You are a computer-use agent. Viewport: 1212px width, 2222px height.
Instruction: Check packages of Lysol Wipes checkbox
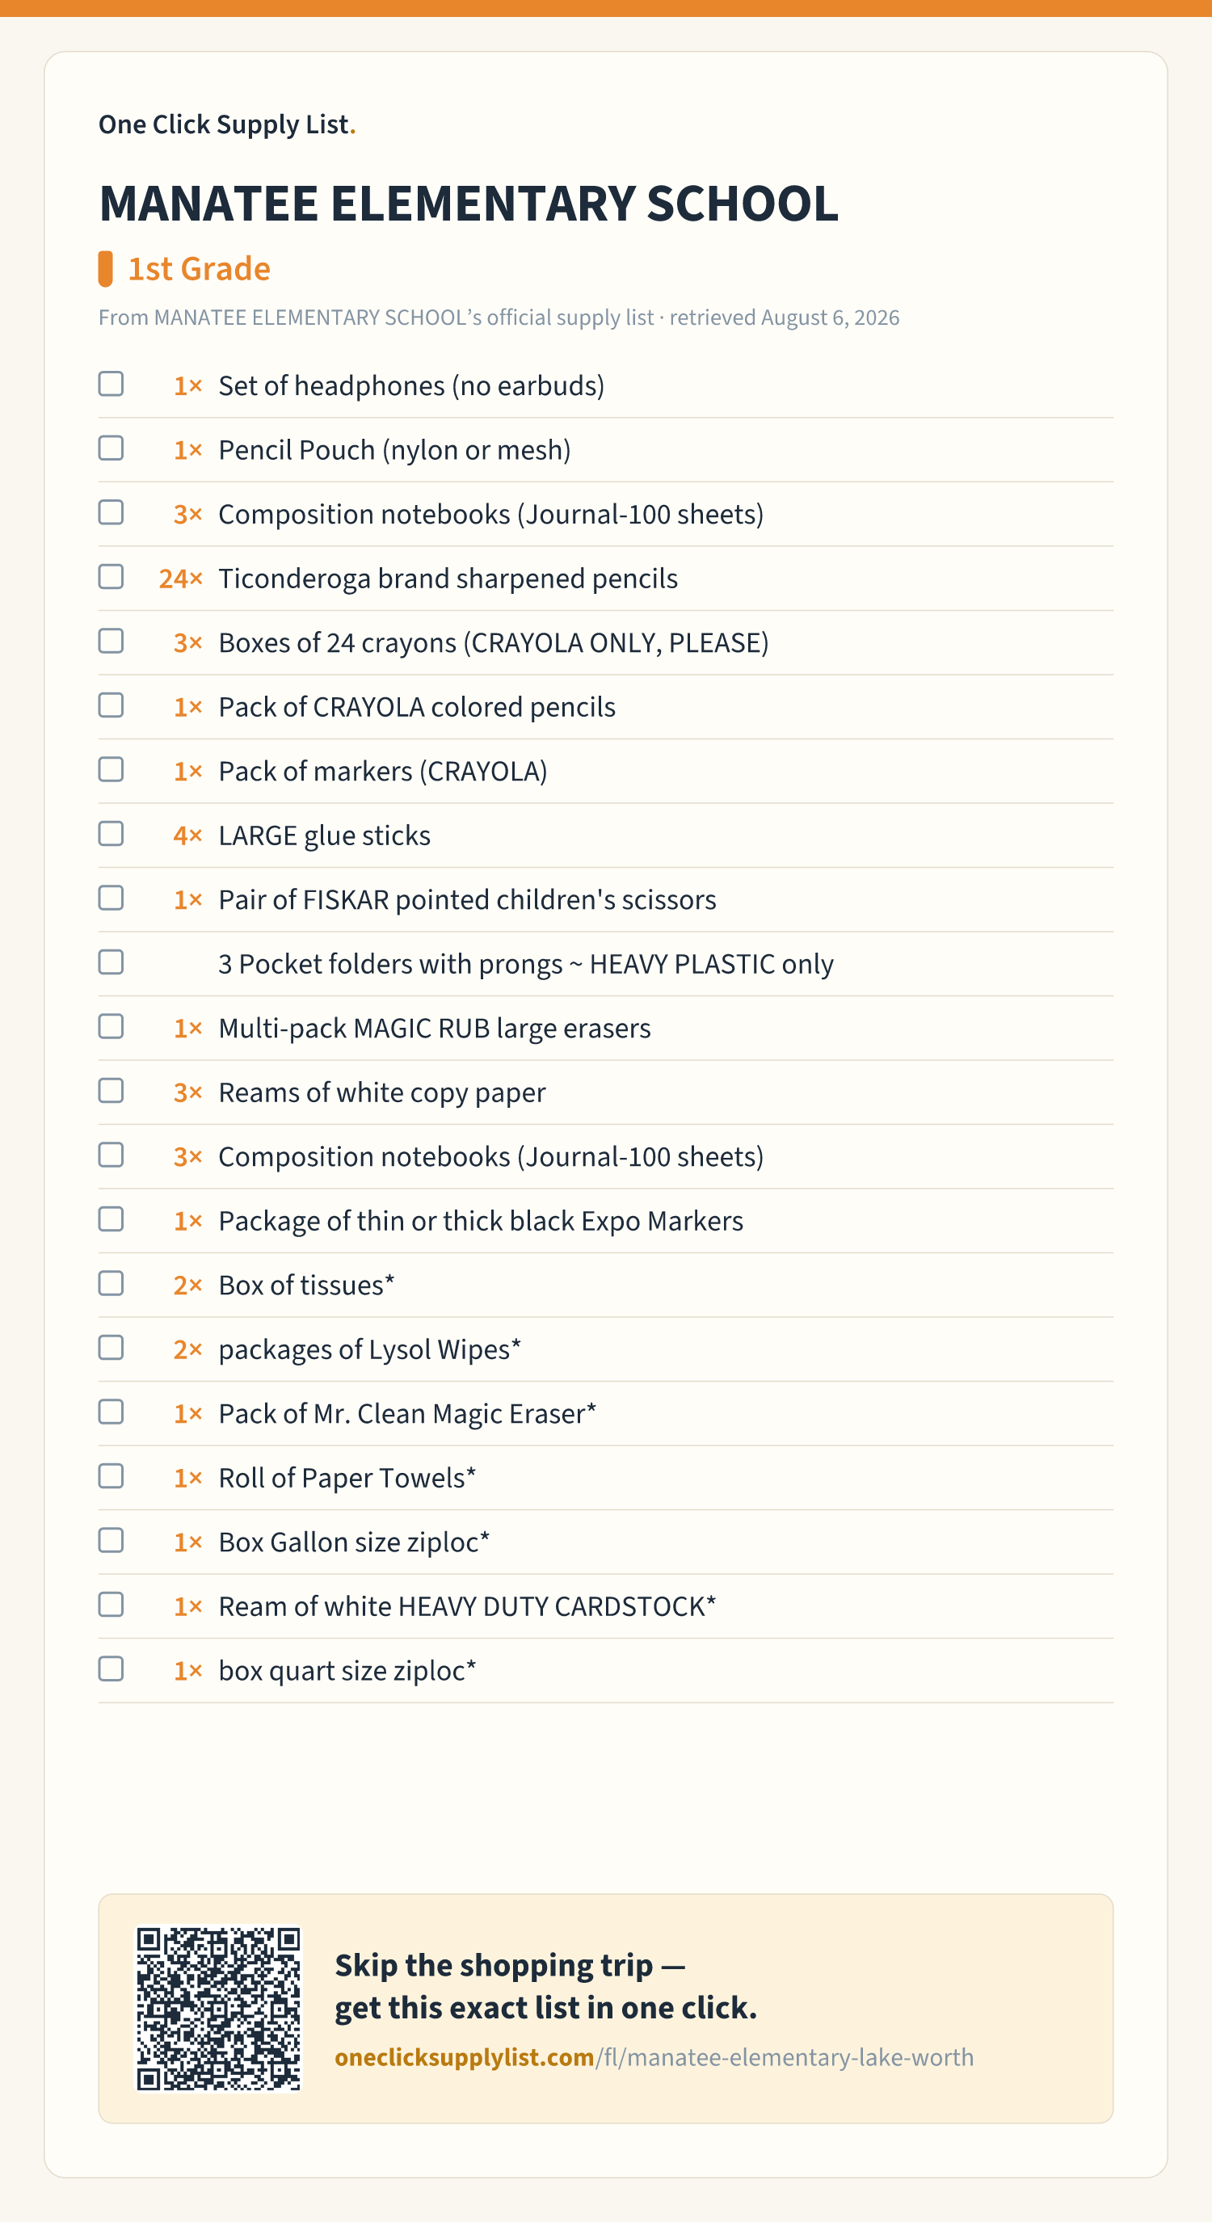click(x=111, y=1349)
